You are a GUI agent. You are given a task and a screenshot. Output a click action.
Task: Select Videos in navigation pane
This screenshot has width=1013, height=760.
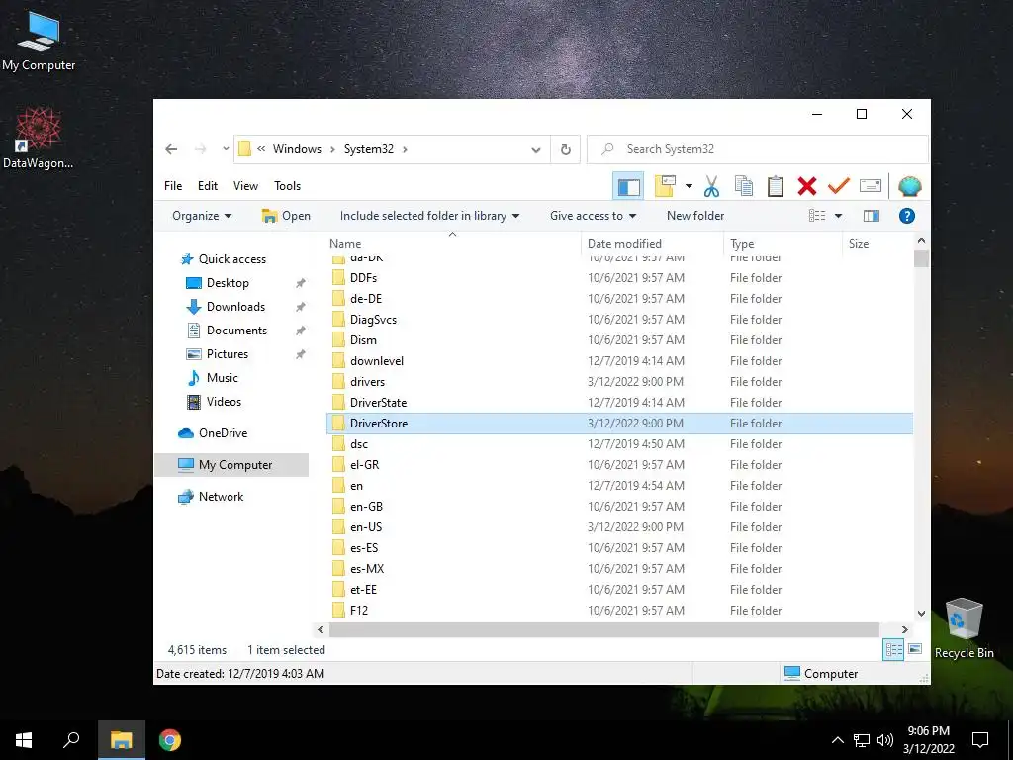tap(224, 402)
